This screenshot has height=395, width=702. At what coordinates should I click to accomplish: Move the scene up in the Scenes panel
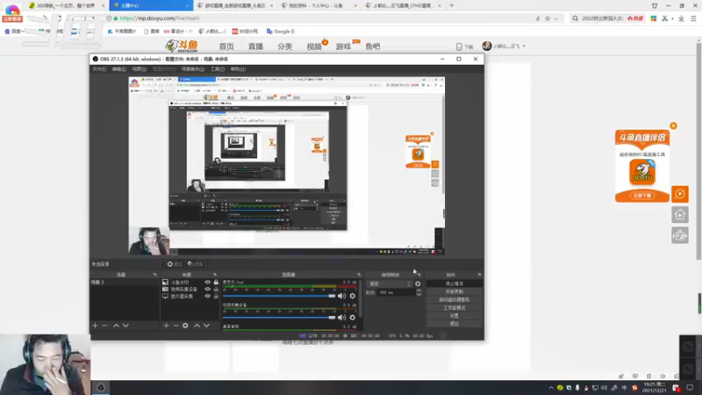point(116,326)
